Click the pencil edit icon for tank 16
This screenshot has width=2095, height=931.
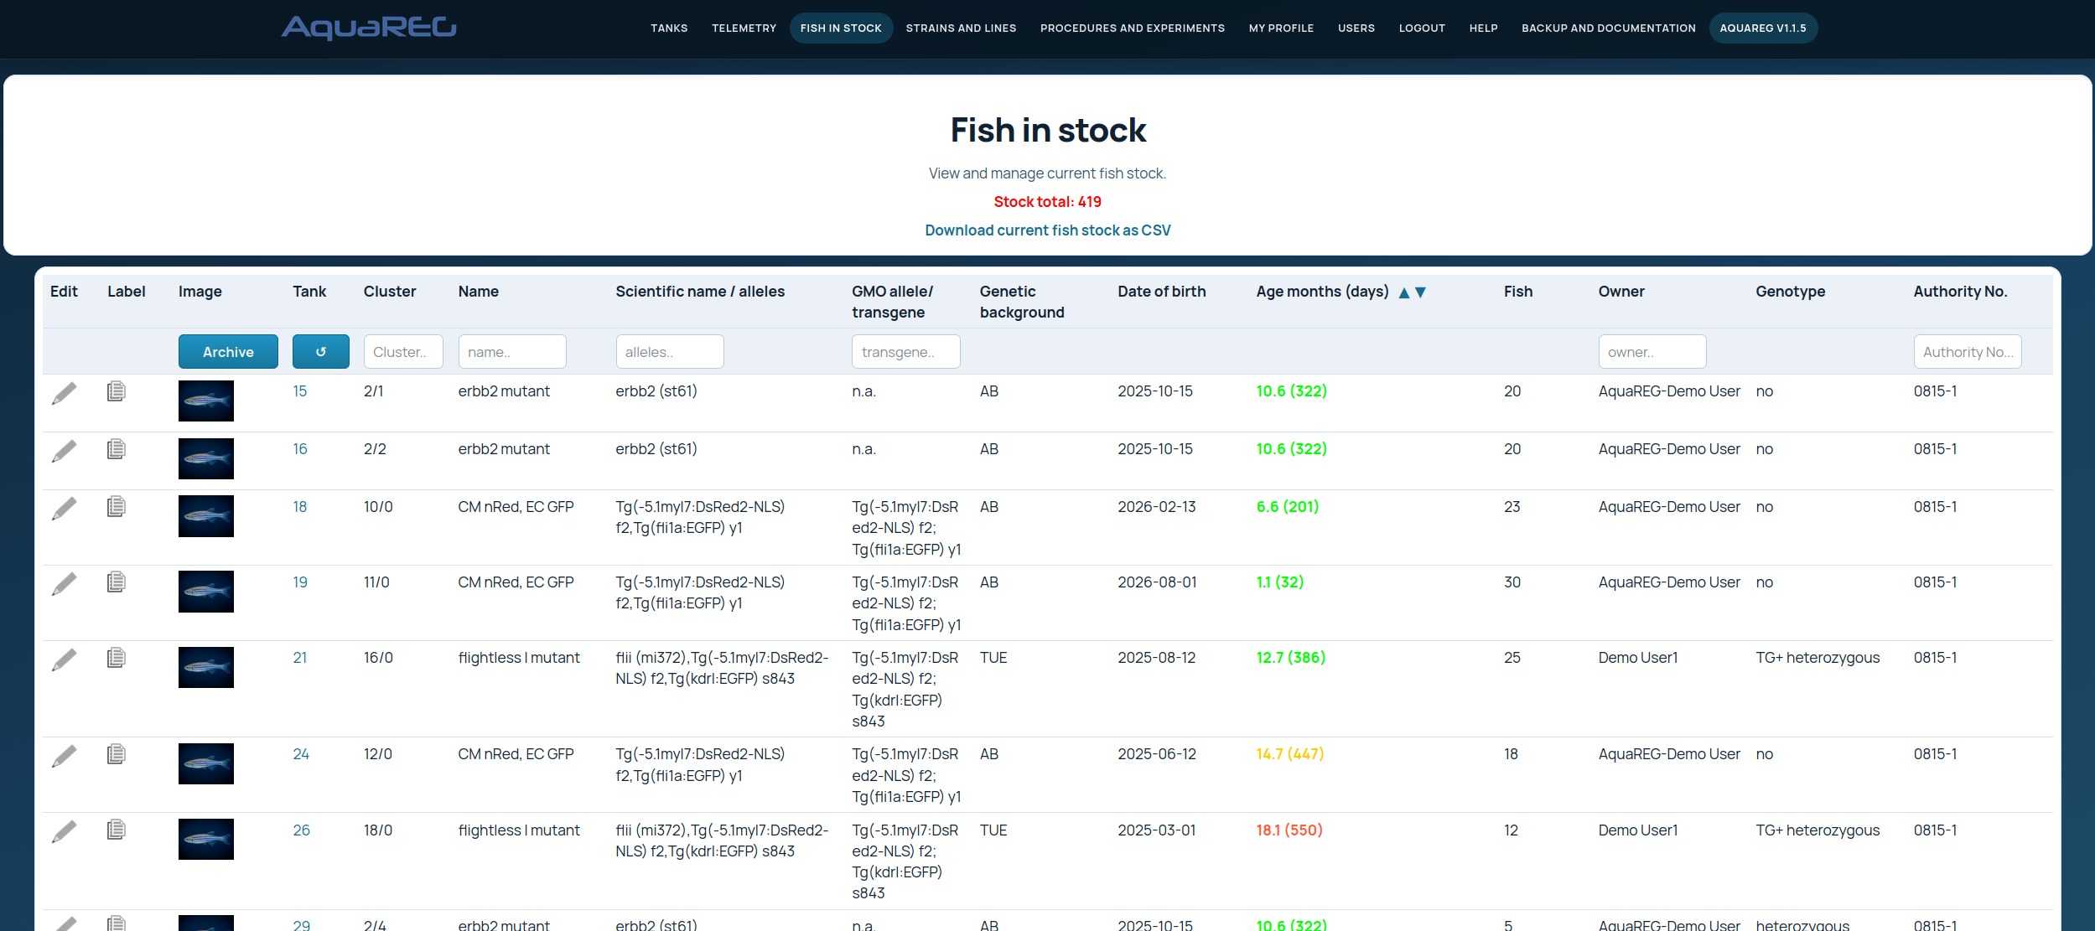pos(64,452)
